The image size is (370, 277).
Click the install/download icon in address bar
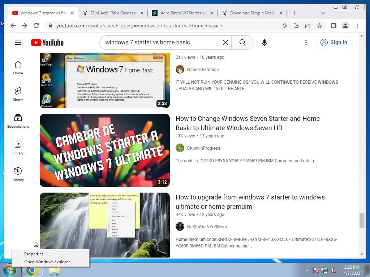pyautogui.click(x=296, y=26)
